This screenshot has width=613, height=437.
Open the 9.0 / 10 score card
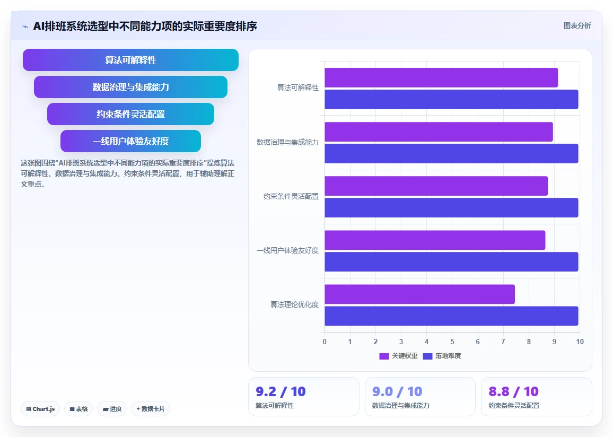click(420, 397)
